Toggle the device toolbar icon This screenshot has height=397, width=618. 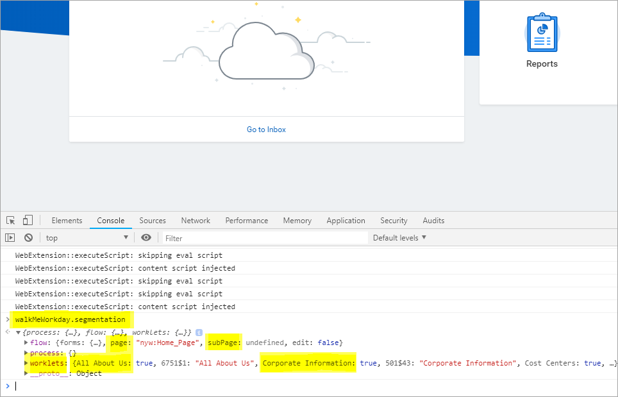tap(28, 221)
